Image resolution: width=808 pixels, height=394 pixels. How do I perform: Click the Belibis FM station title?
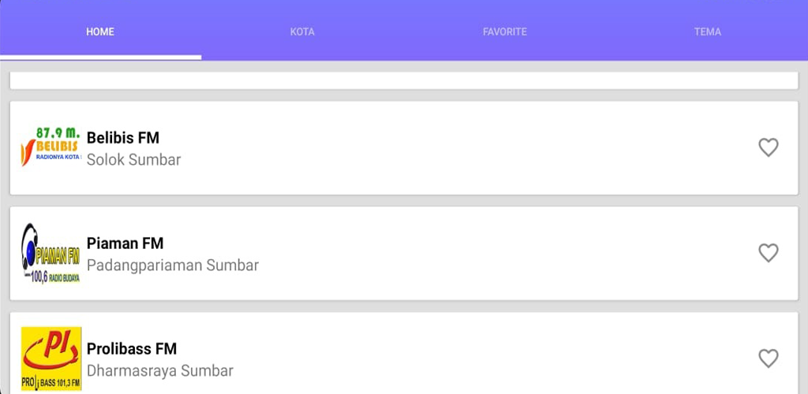coord(122,138)
